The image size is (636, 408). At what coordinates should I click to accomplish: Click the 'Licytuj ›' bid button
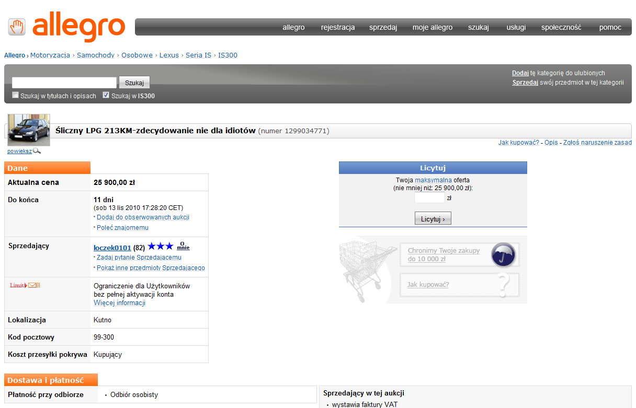coord(433,219)
